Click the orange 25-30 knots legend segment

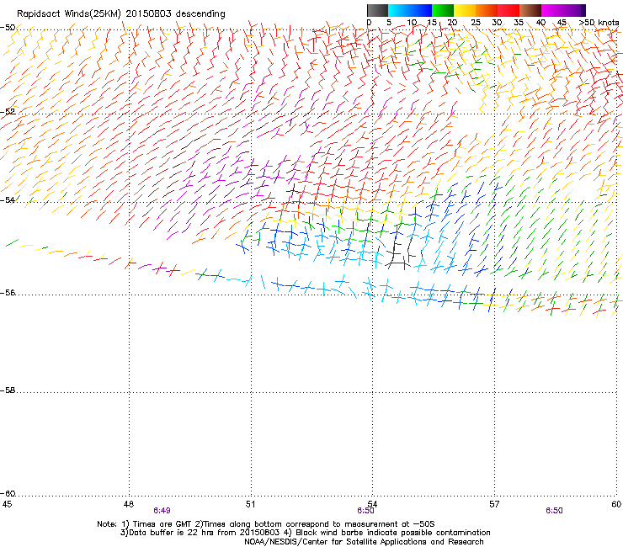pyautogui.click(x=487, y=10)
